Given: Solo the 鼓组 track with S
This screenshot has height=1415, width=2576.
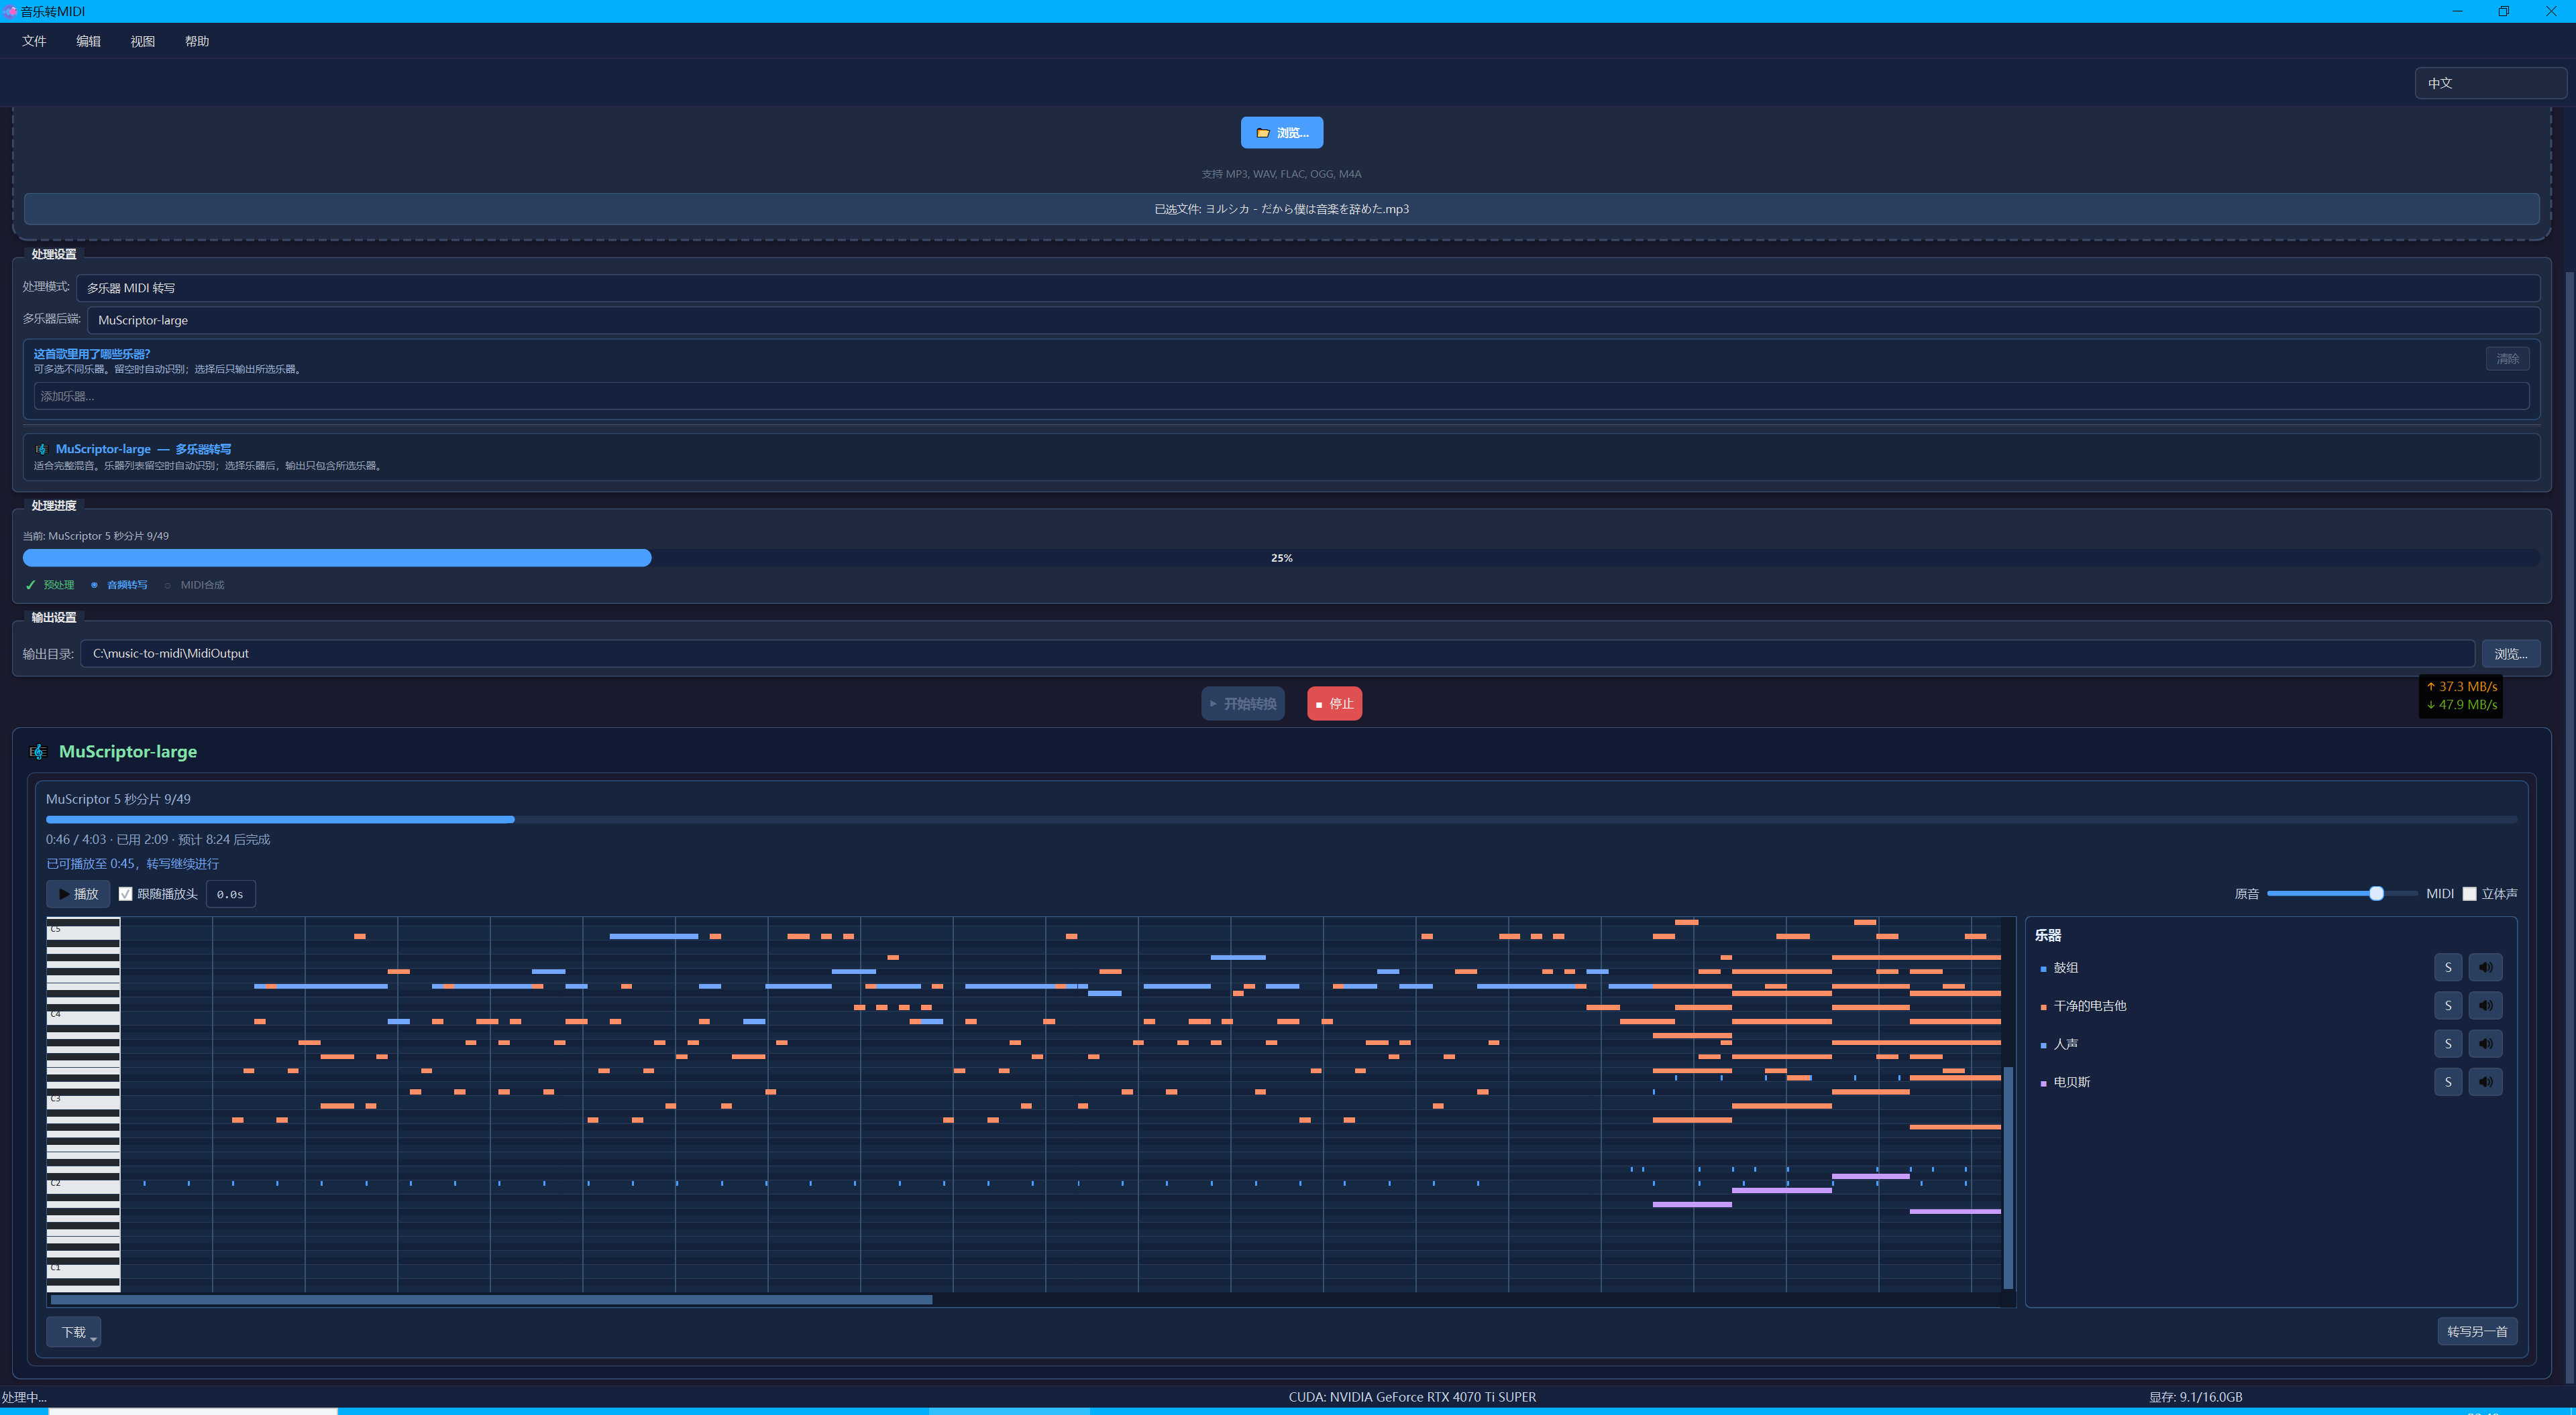Looking at the screenshot, I should 2448,967.
